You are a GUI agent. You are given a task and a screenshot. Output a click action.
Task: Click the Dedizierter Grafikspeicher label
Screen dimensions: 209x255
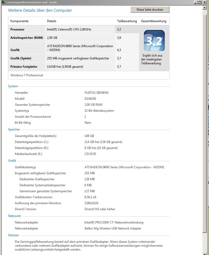(x=37, y=179)
